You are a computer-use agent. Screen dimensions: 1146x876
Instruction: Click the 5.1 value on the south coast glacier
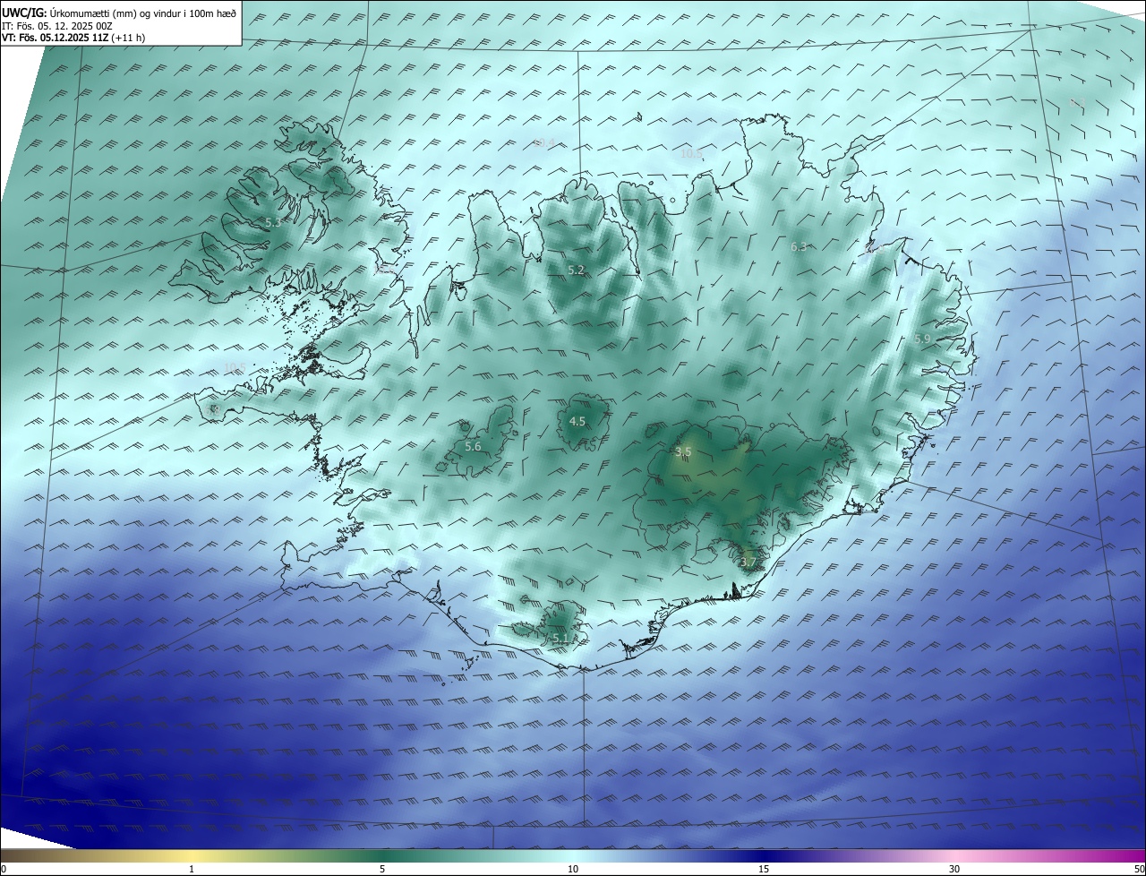pos(560,638)
